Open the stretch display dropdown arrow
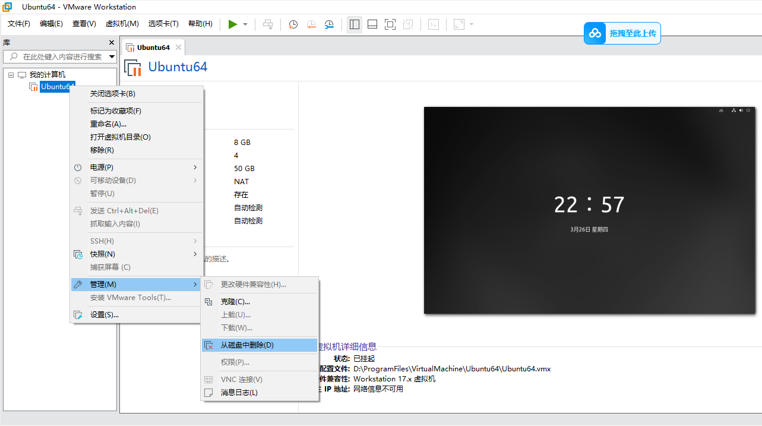Image resolution: width=762 pixels, height=426 pixels. click(x=472, y=24)
